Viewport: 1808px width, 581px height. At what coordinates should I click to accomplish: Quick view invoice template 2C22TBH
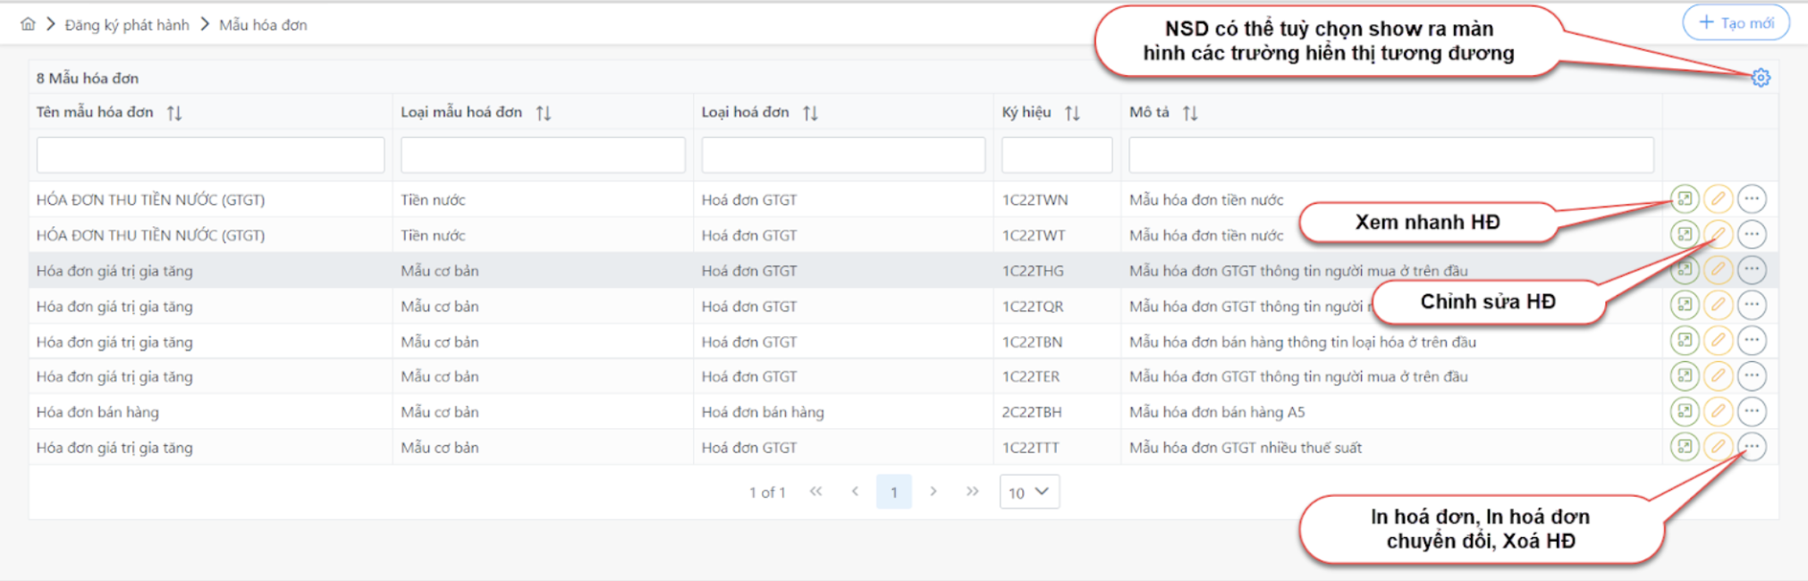[x=1685, y=411]
